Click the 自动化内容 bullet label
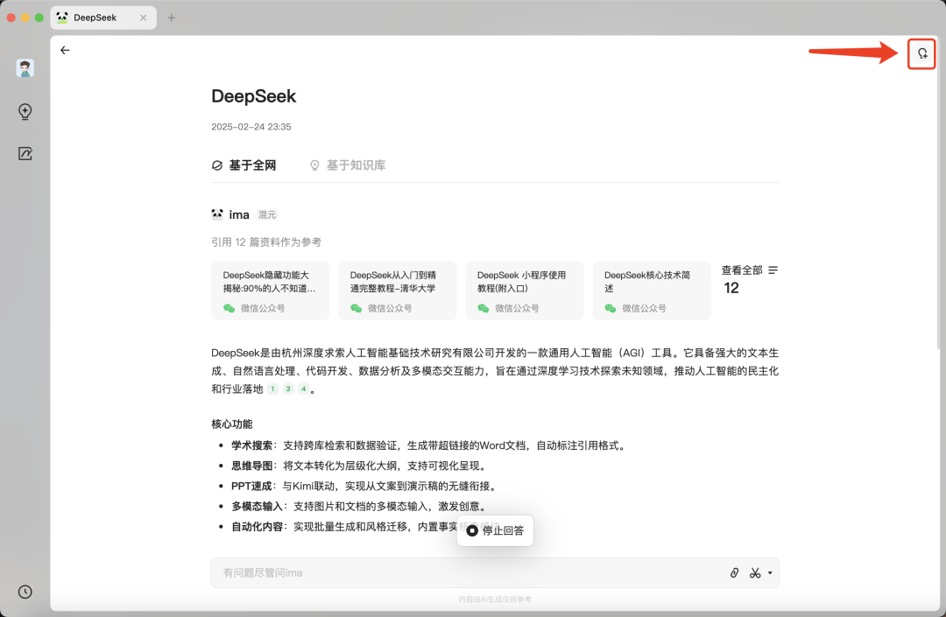Screen dimensions: 946x617 tap(257, 527)
